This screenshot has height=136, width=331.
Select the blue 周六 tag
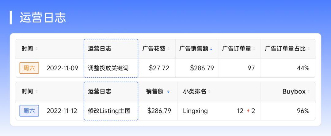coord(29,111)
